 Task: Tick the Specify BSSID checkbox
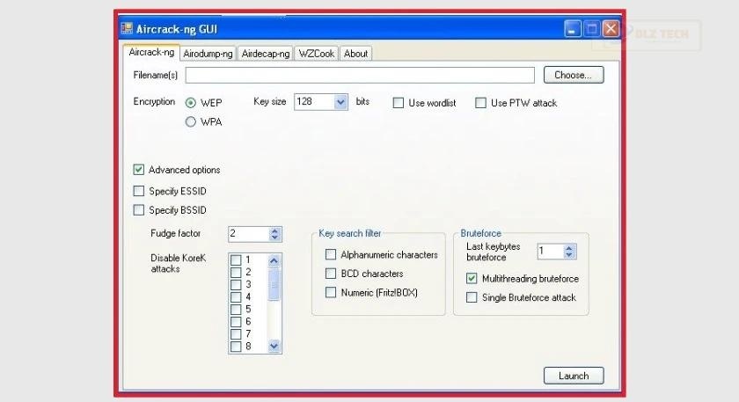139,210
